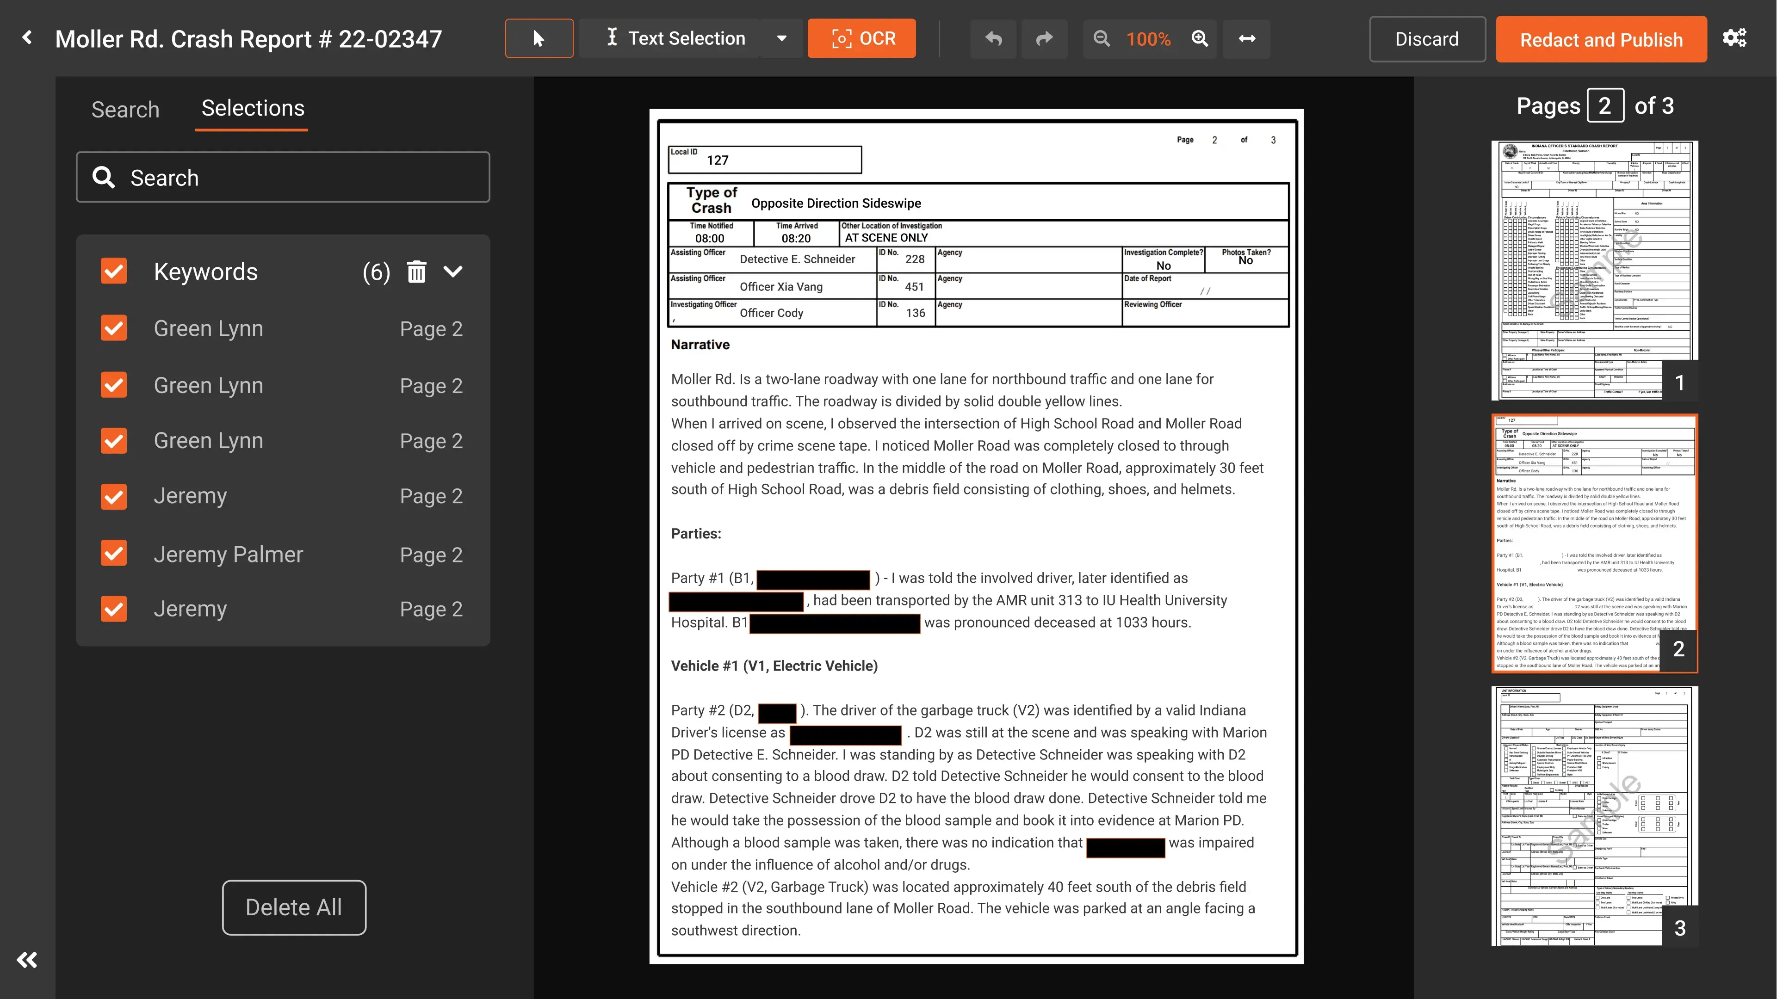The image size is (1777, 999).
Task: Zoom in with magnifier plus icon
Action: pos(1200,38)
